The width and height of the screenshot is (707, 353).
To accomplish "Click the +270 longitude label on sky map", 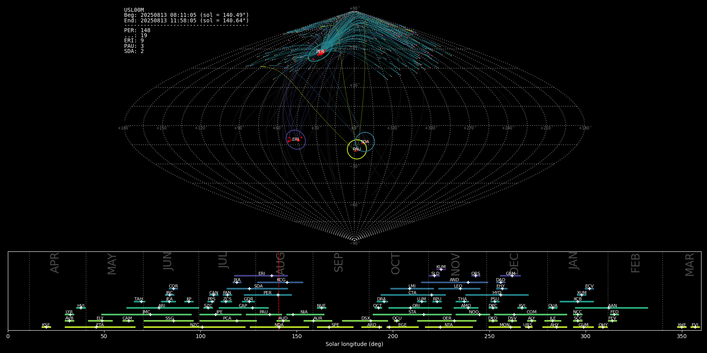I will [x=469, y=128].
